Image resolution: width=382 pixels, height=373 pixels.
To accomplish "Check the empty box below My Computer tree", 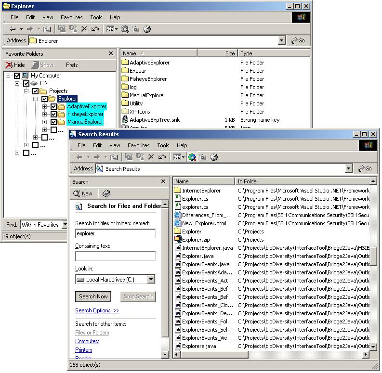I will pyautogui.click(x=26, y=153).
